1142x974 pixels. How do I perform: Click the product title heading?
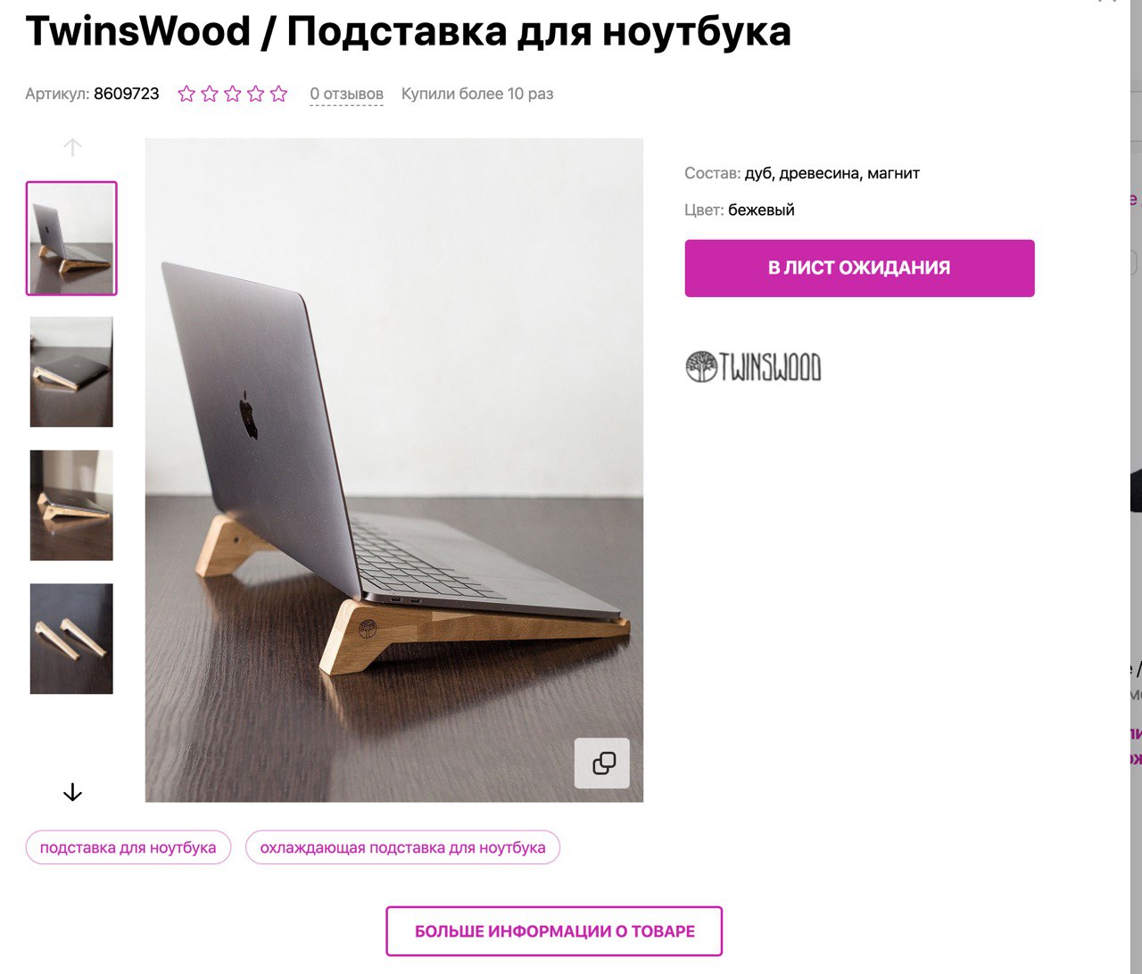[408, 31]
